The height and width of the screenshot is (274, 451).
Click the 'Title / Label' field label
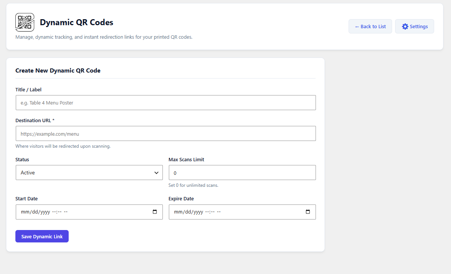pos(29,89)
